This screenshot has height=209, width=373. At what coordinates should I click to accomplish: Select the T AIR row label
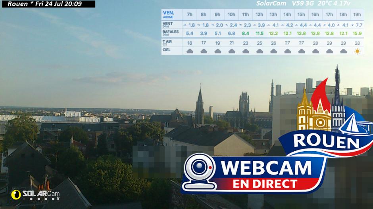coord(167,42)
